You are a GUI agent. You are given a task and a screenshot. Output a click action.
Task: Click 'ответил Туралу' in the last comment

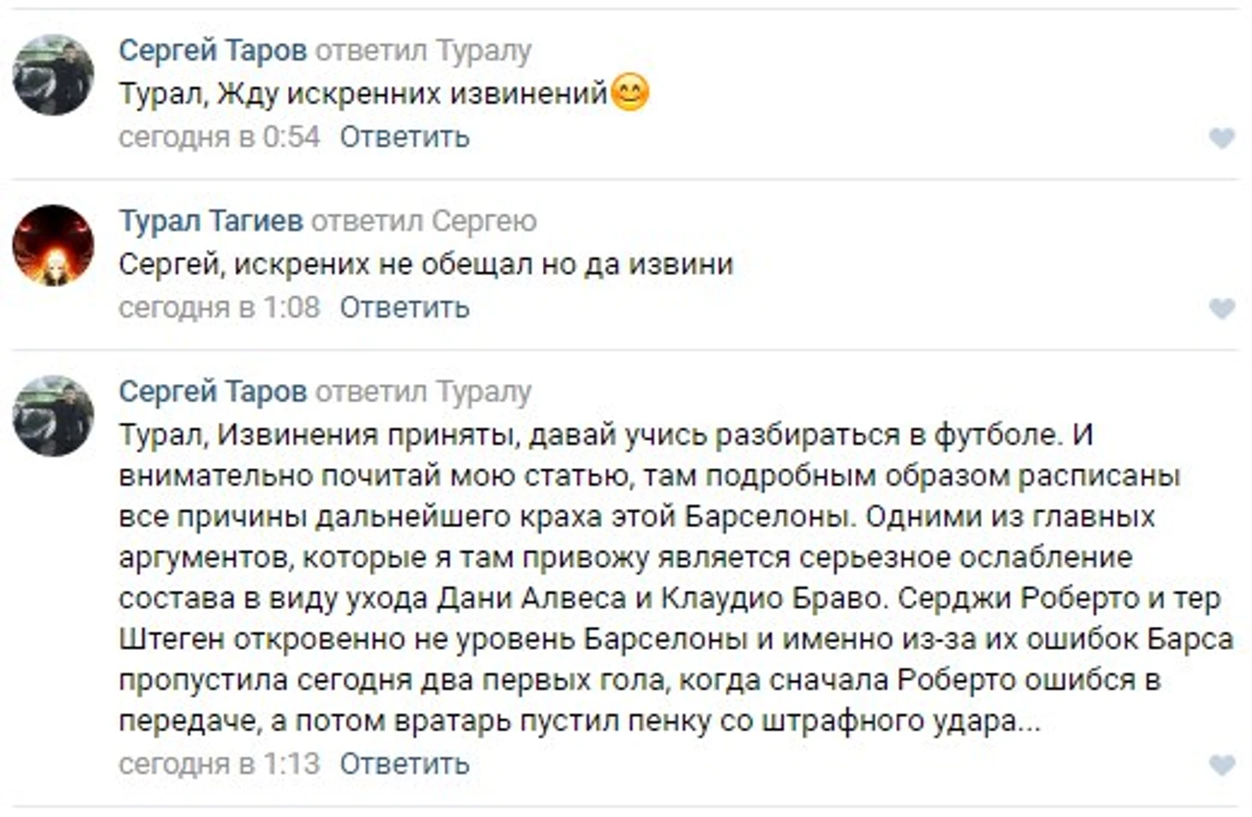pyautogui.click(x=424, y=392)
